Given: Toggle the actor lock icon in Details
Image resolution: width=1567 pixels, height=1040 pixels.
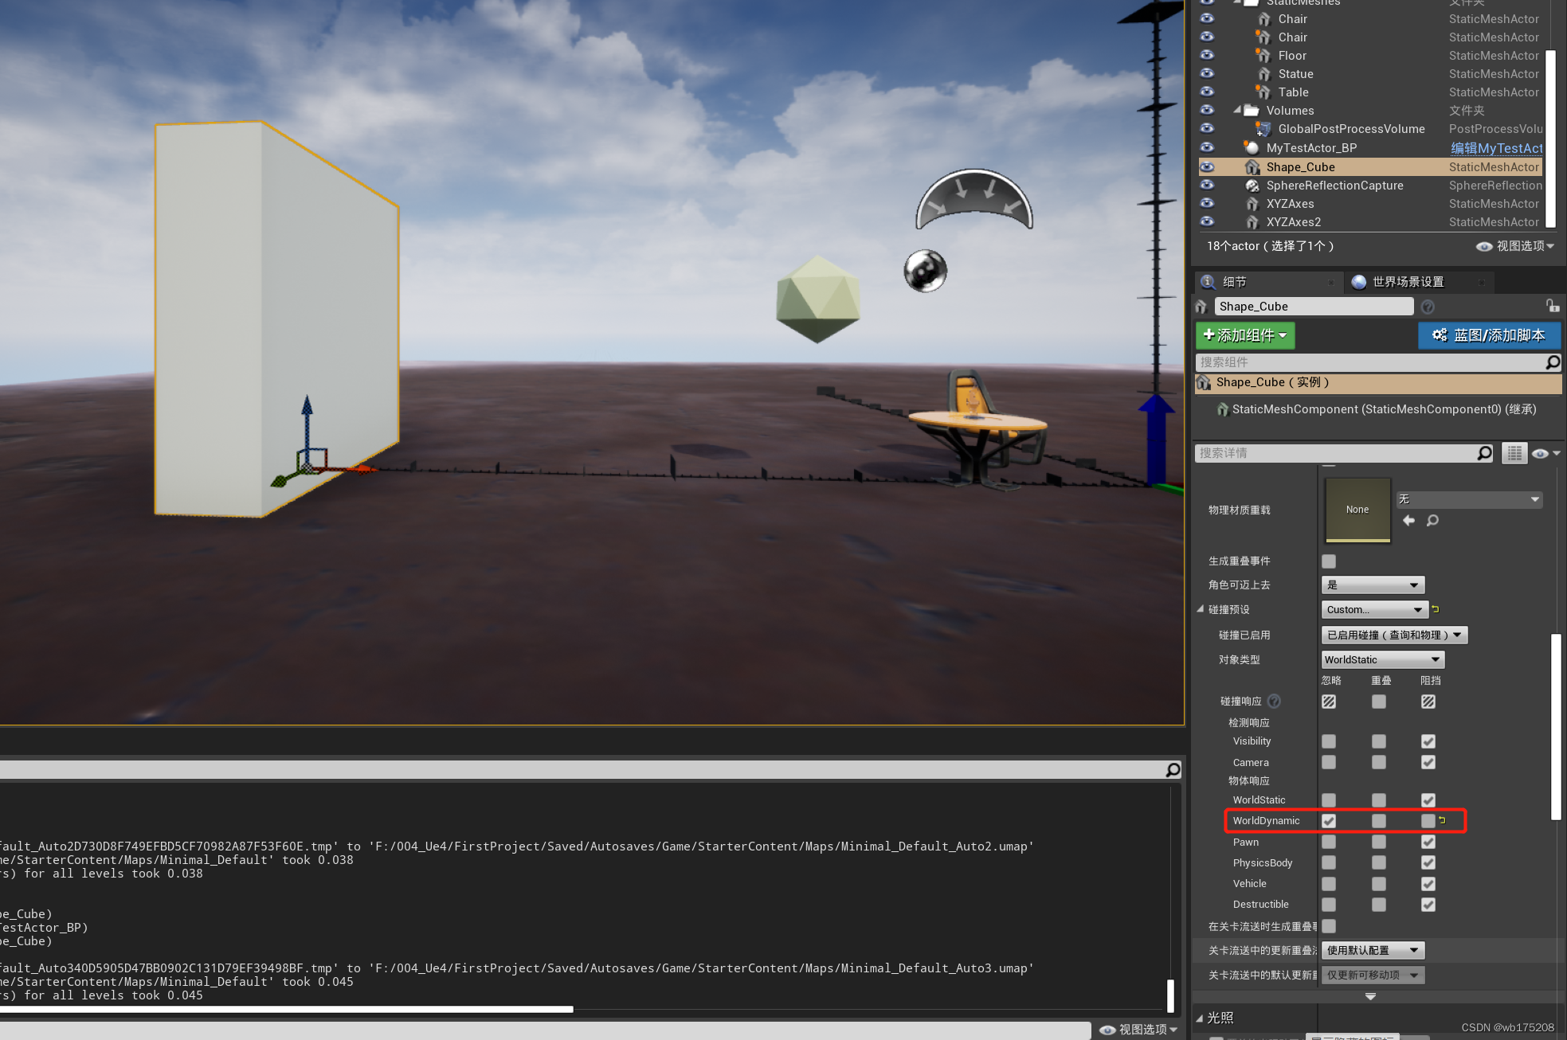Looking at the screenshot, I should click(x=1552, y=306).
